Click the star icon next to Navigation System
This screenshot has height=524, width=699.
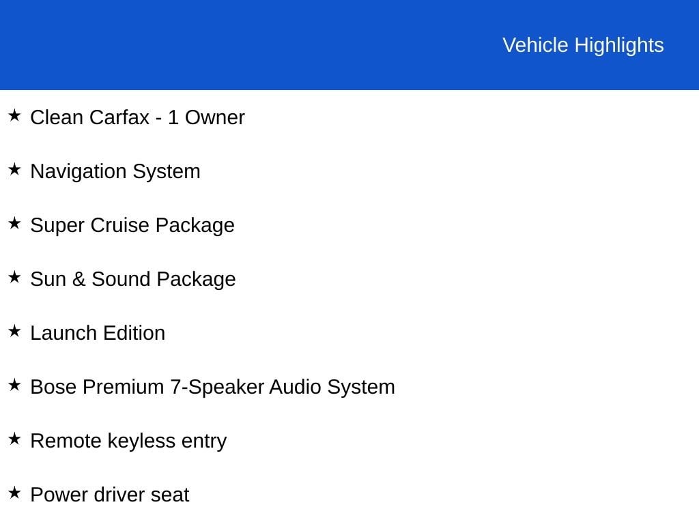tap(14, 169)
